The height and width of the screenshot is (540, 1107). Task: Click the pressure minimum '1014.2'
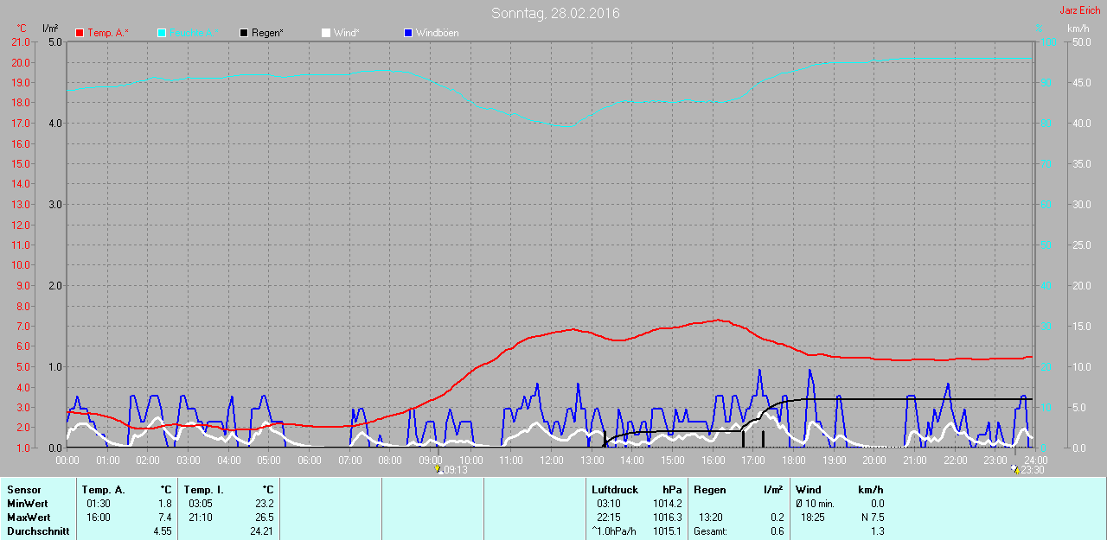pyautogui.click(x=666, y=504)
